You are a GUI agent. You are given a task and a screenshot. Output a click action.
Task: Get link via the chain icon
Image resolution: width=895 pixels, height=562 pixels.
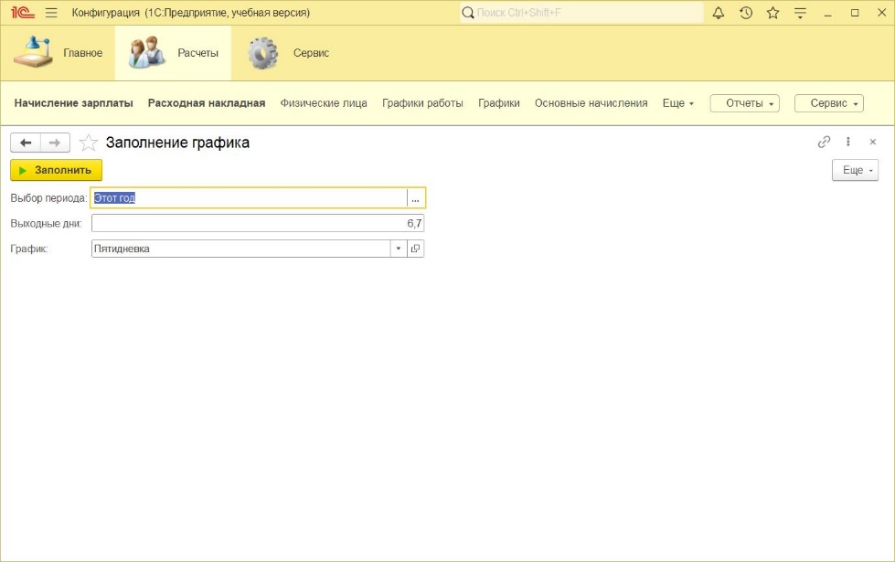click(x=824, y=142)
